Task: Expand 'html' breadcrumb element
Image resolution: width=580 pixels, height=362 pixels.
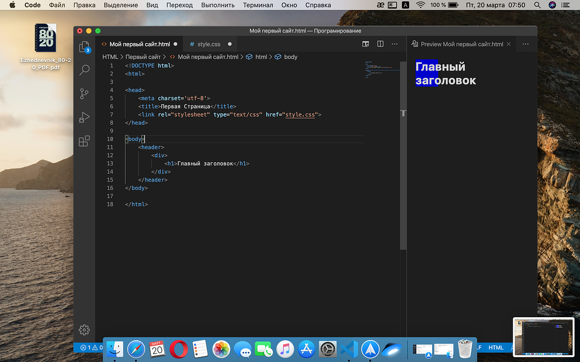Action: pos(261,57)
